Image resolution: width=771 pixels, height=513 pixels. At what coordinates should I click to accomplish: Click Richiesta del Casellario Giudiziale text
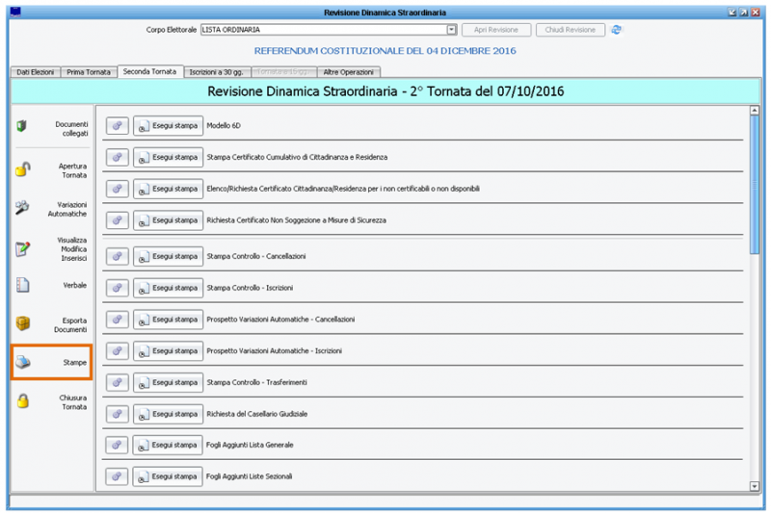(257, 414)
